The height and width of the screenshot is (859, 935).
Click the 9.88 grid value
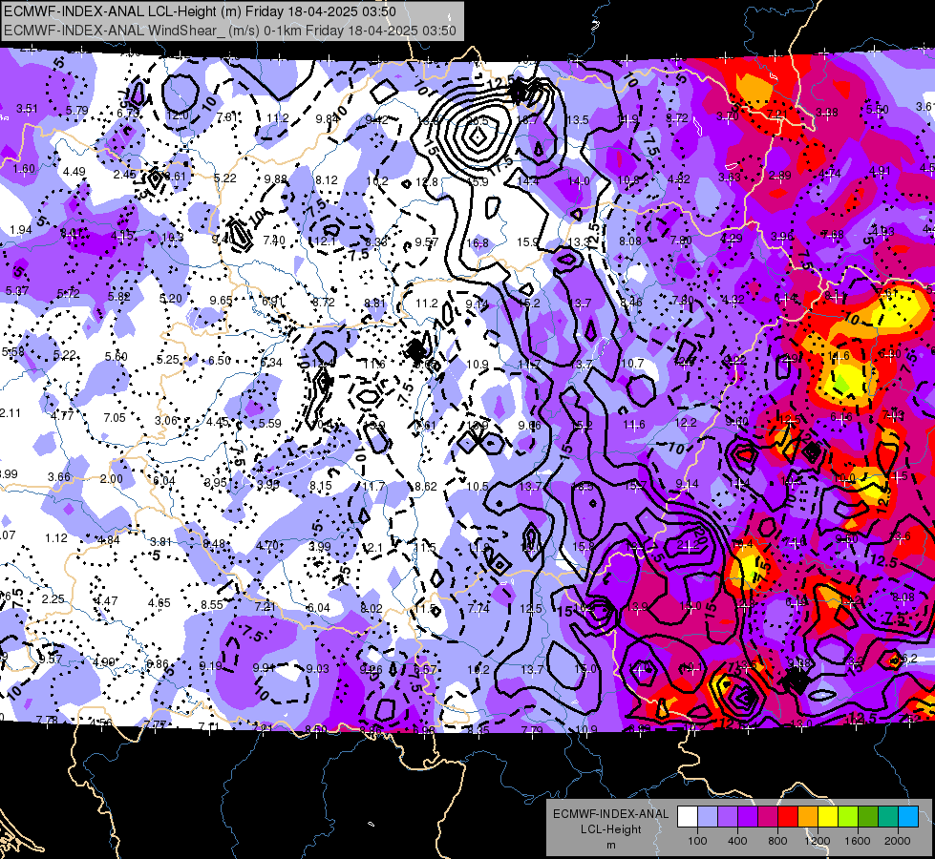click(x=275, y=178)
